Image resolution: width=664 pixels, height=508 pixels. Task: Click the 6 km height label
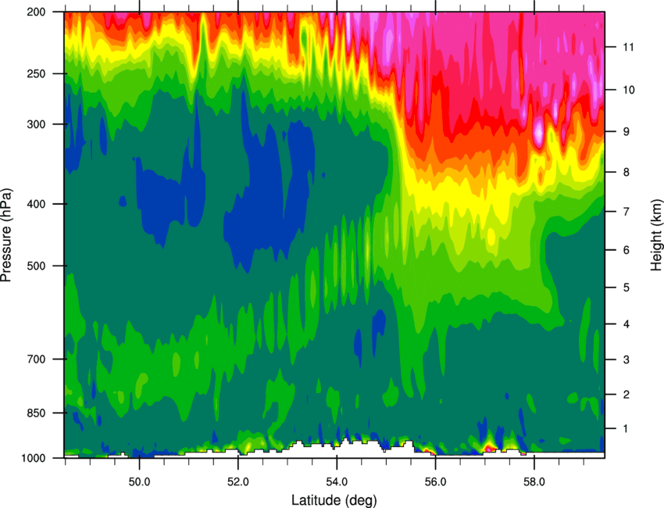tap(626, 250)
